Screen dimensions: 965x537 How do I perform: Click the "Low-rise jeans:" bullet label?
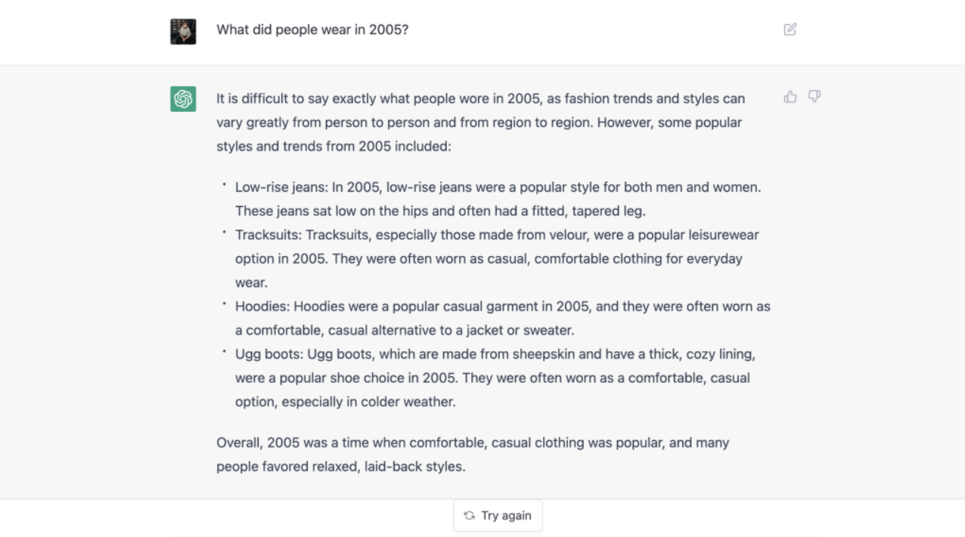click(x=281, y=187)
